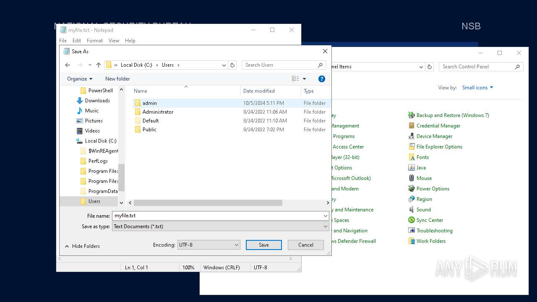Image resolution: width=537 pixels, height=302 pixels.
Task: Open the Notepad Format menu
Action: [95, 41]
